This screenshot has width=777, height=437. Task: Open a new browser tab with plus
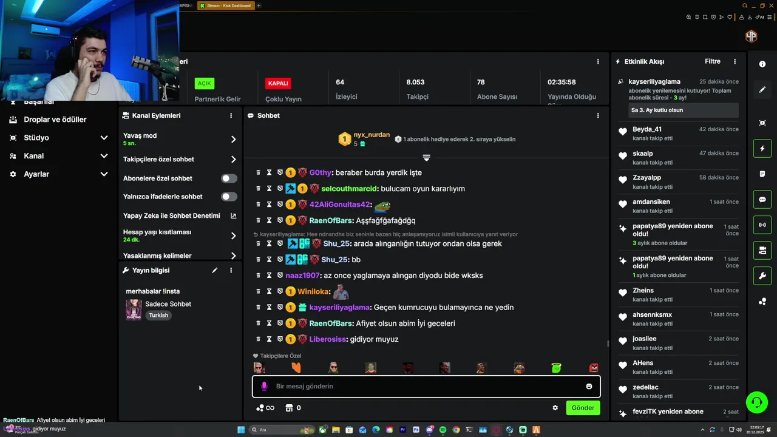coord(259,5)
